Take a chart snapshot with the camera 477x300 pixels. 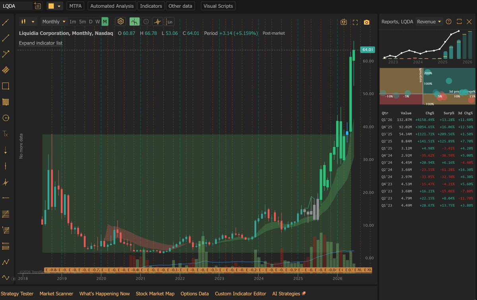click(x=366, y=22)
